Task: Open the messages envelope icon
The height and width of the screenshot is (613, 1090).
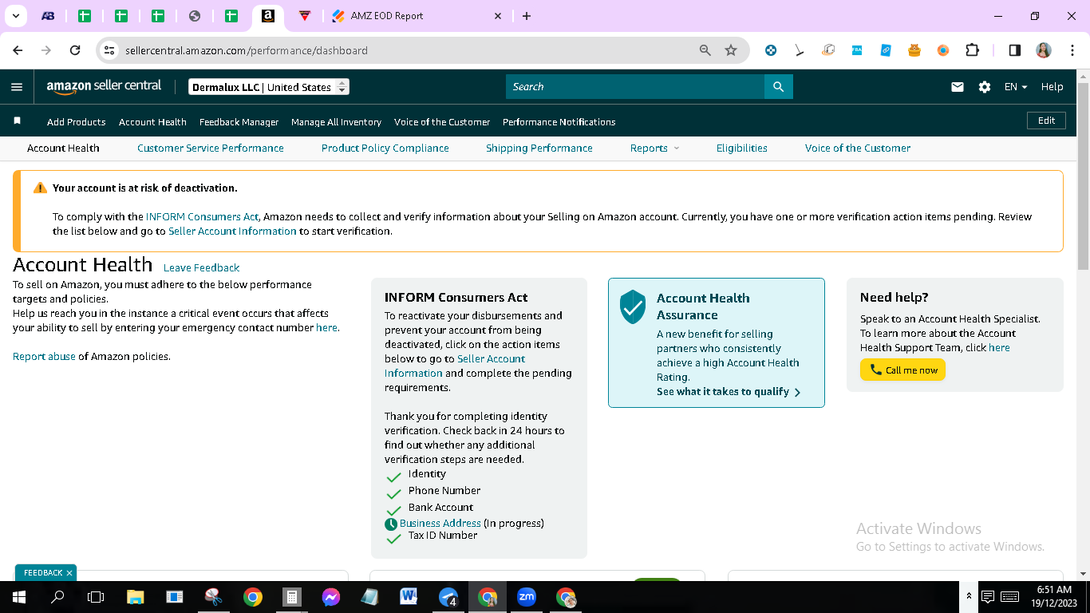Action: [x=958, y=87]
